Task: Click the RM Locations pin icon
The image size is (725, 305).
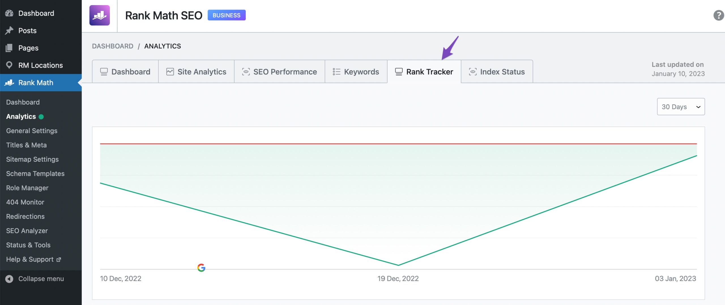Action: [x=9, y=65]
